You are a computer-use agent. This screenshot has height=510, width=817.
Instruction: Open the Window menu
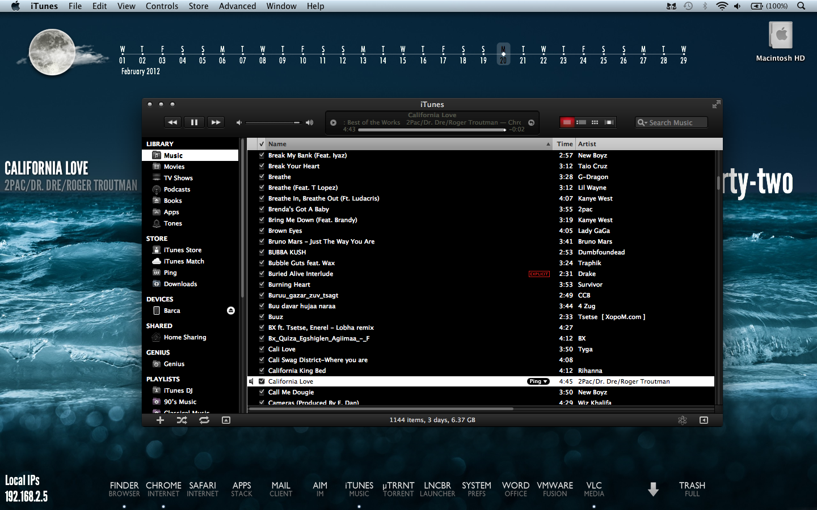coord(281,6)
